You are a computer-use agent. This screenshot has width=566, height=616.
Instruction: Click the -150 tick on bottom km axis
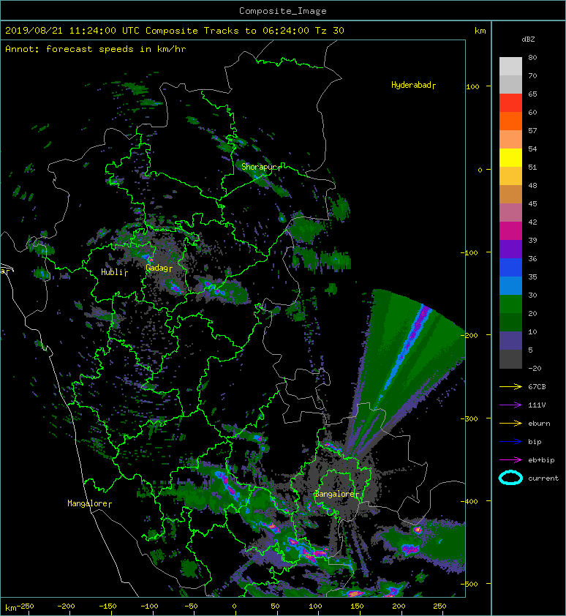point(107,606)
